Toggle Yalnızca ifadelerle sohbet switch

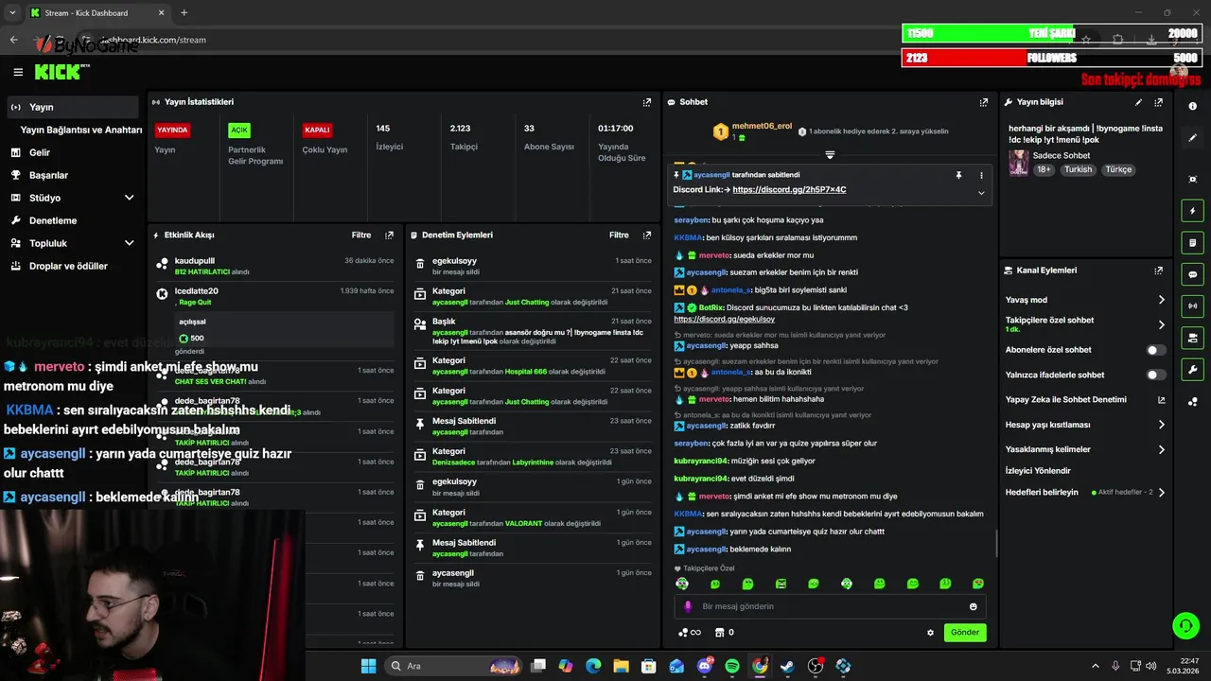[x=1155, y=375]
